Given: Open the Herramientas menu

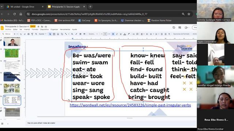Looking at the screenshot, I should 65,29.
